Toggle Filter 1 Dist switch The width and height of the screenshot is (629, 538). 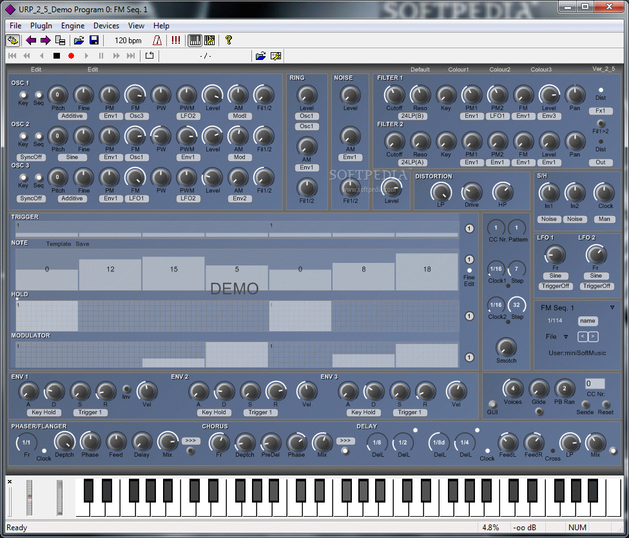point(601,90)
